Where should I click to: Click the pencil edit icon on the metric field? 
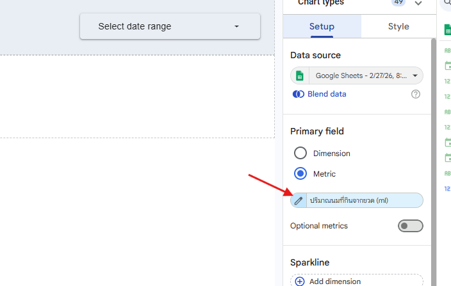[299, 200]
